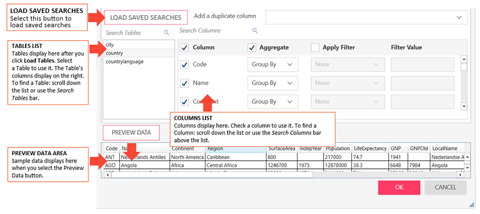Click the columns list scroll-down arrow

click(464, 106)
